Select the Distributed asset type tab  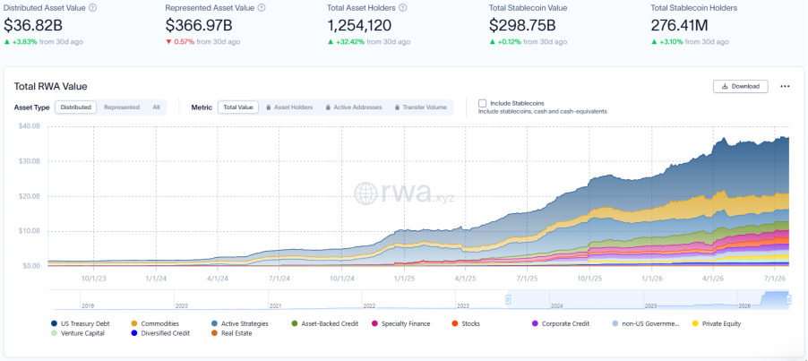click(x=76, y=107)
